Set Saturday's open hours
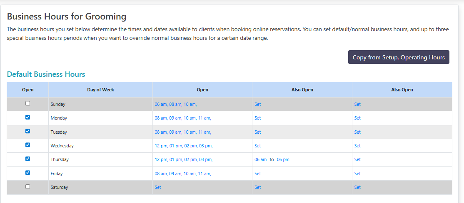Image resolution: width=464 pixels, height=203 pixels. (x=158, y=187)
